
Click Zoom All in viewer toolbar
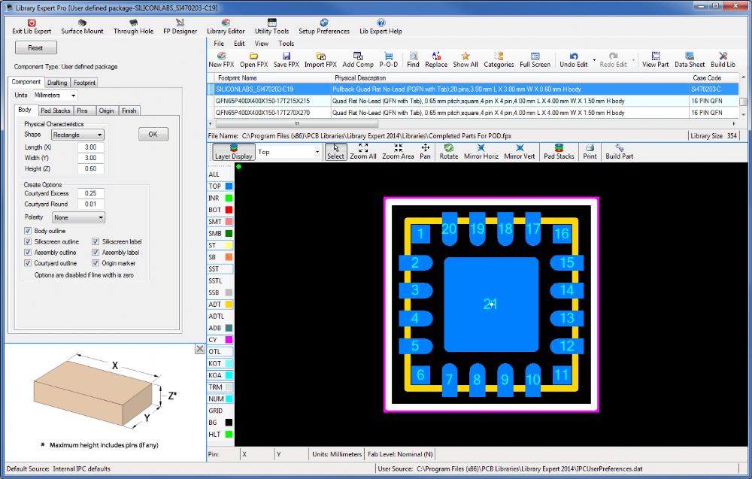(363, 151)
